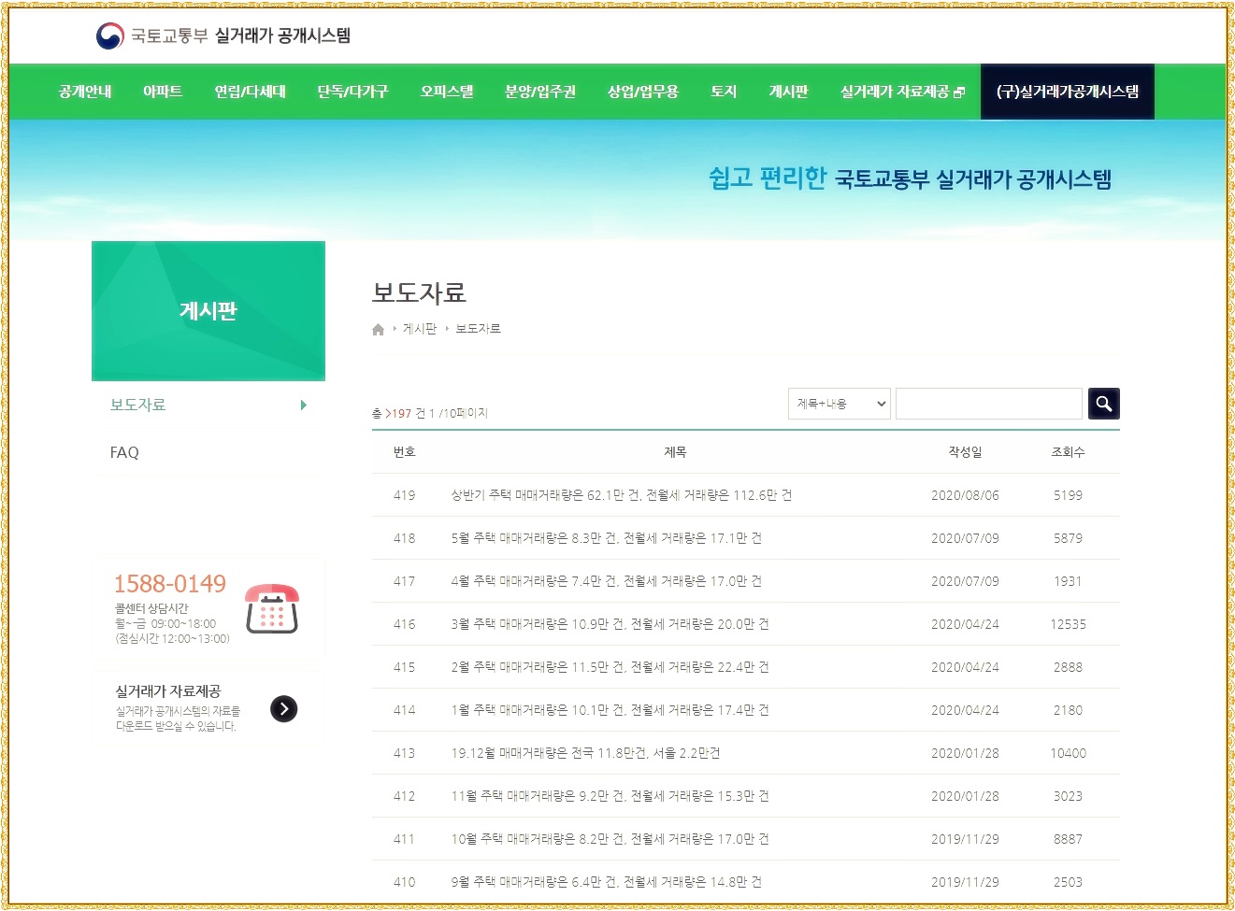This screenshot has height=911, width=1235.
Task: Select 보도자료 in left sidebar
Action: (x=137, y=405)
